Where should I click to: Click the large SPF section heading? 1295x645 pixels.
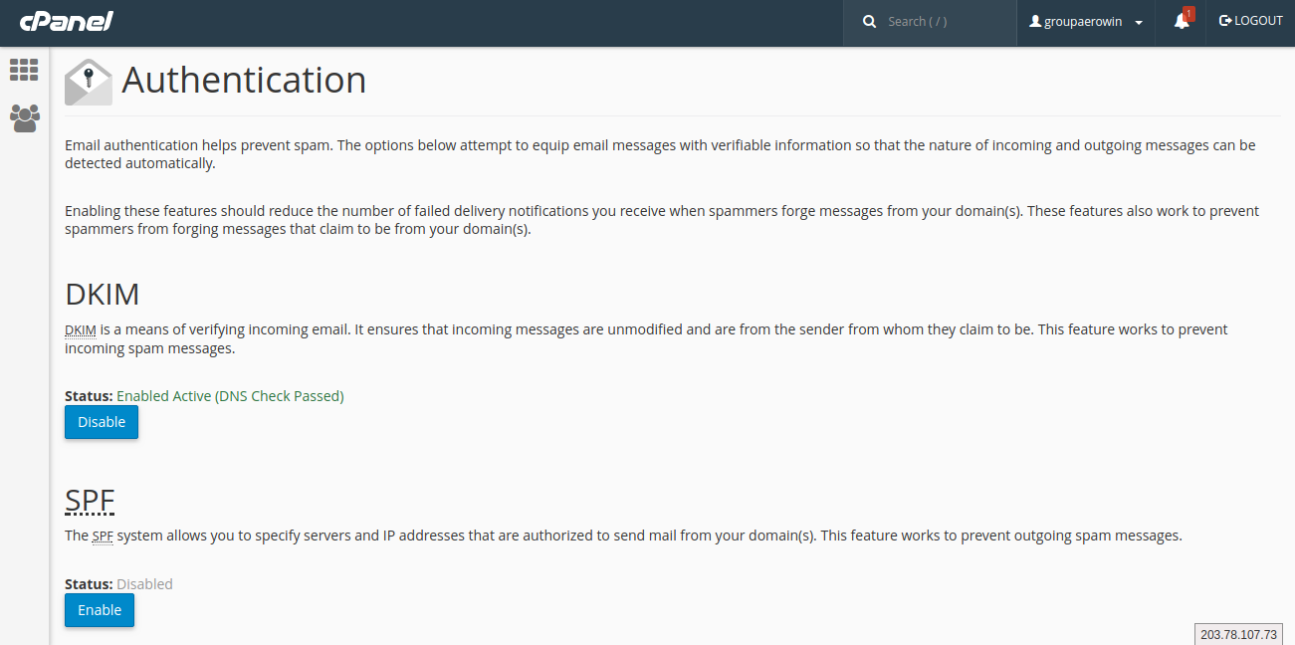[x=90, y=500]
